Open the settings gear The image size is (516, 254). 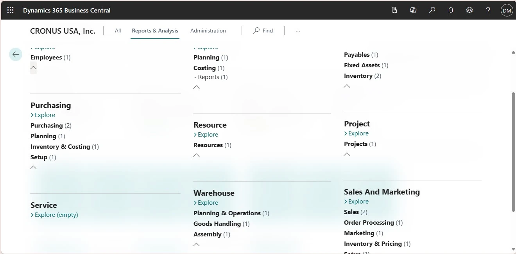click(469, 11)
